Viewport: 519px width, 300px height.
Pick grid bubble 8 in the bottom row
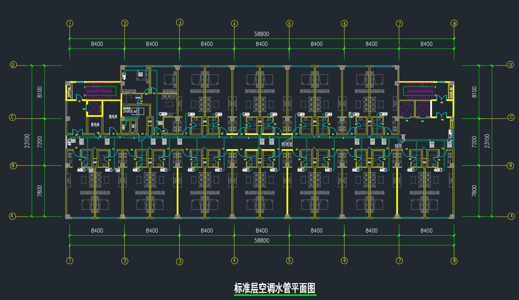point(454,261)
